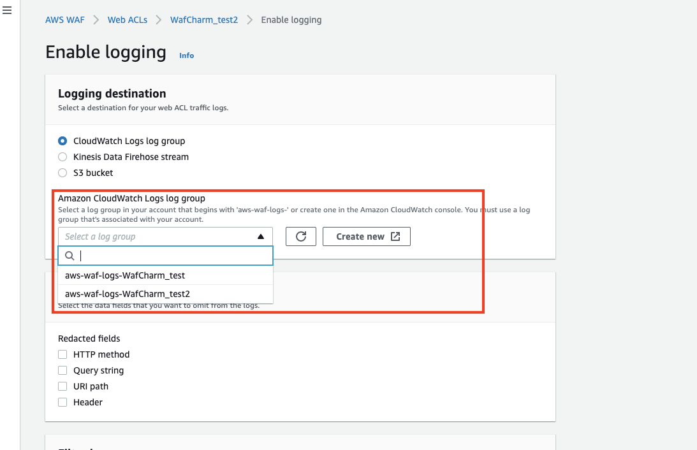The height and width of the screenshot is (450, 697).
Task: Open the Web ACLs breadcrumb link
Action: pyautogui.click(x=128, y=20)
